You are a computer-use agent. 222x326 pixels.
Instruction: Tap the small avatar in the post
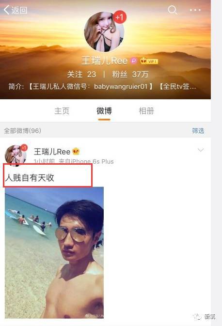pos(16,155)
